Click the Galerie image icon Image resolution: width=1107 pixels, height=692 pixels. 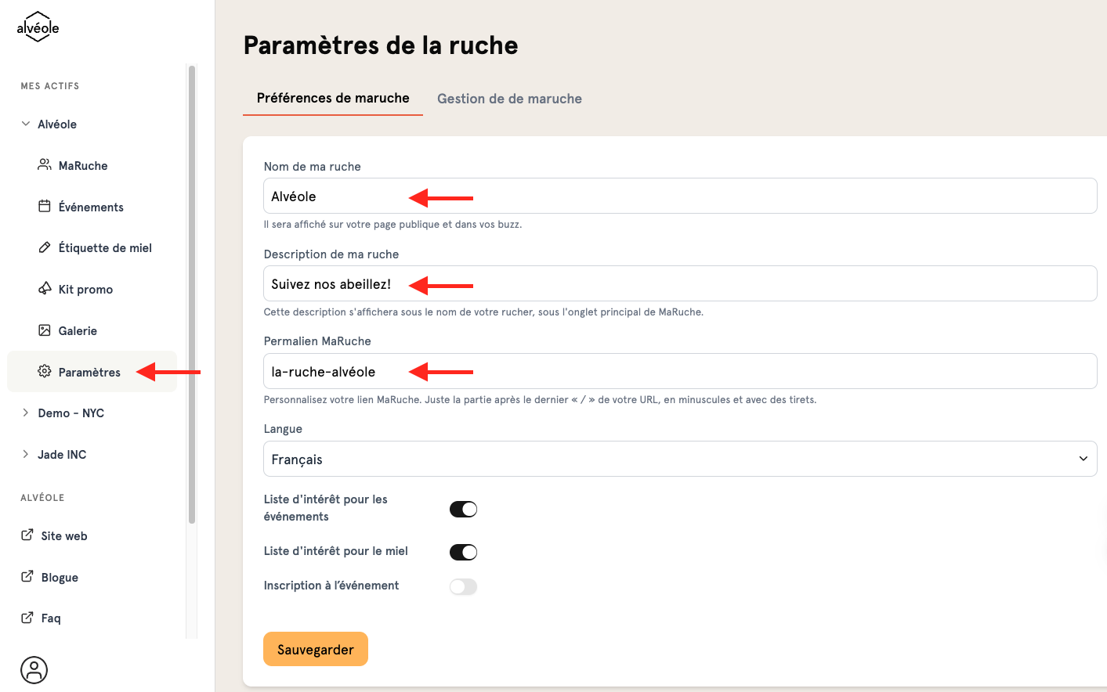tap(45, 330)
